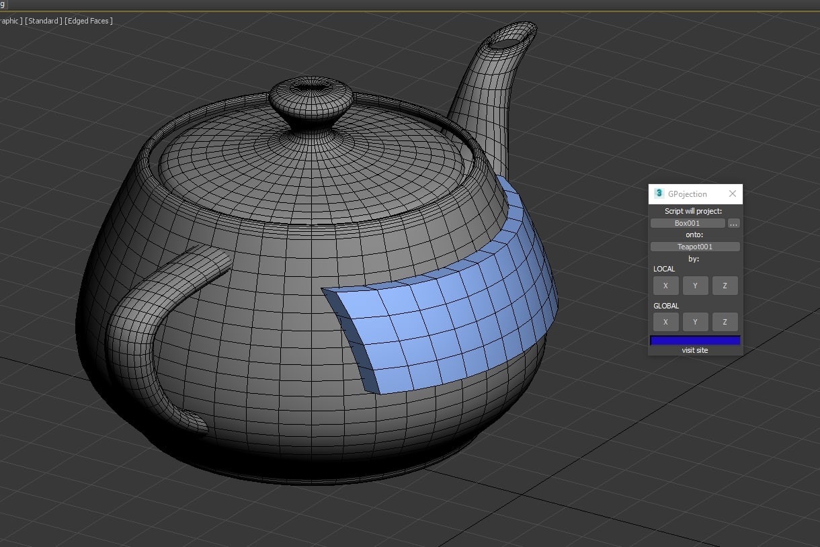Click the 'onto:' label in GPojection
Image resolution: width=820 pixels, height=547 pixels.
694,235
